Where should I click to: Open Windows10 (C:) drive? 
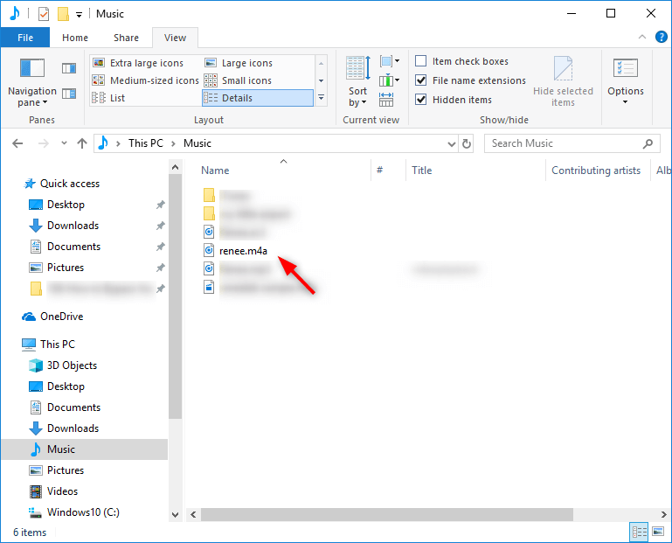pos(83,512)
